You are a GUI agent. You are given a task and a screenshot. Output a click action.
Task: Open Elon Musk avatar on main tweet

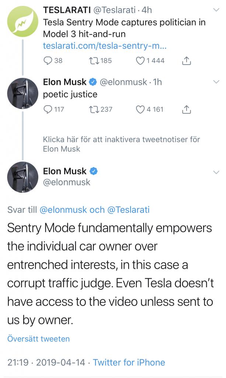coord(22,177)
